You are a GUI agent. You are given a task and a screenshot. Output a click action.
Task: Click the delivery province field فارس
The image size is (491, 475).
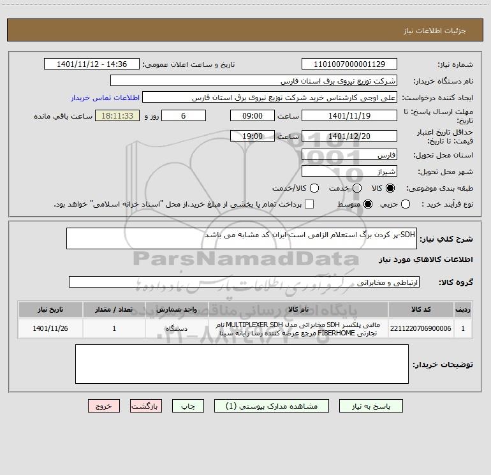pos(349,155)
